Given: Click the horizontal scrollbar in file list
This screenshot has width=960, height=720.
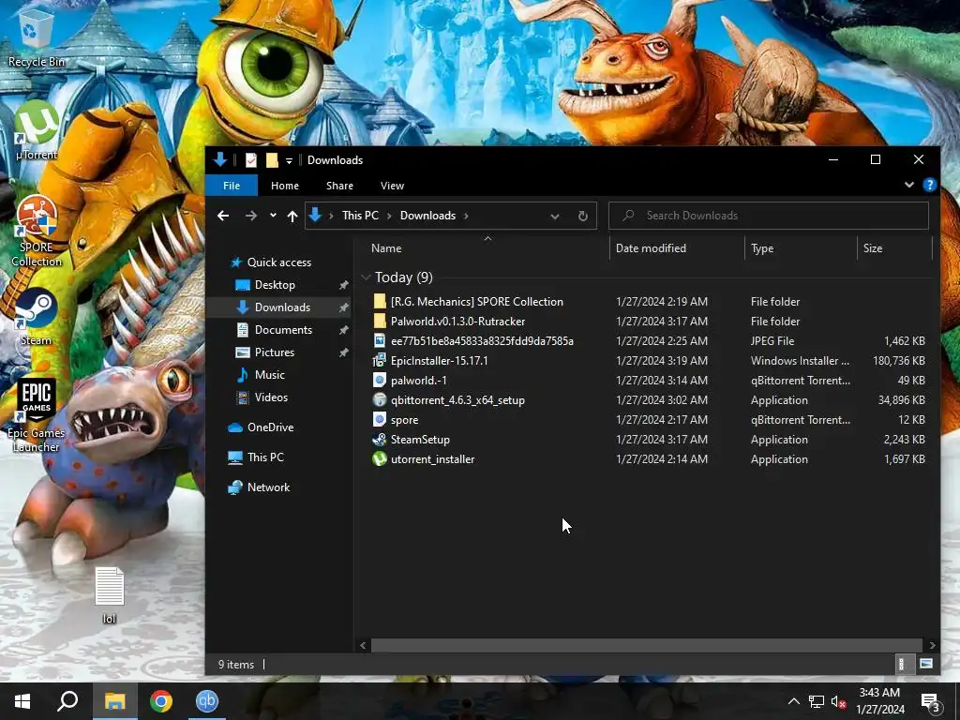Looking at the screenshot, I should (x=647, y=645).
